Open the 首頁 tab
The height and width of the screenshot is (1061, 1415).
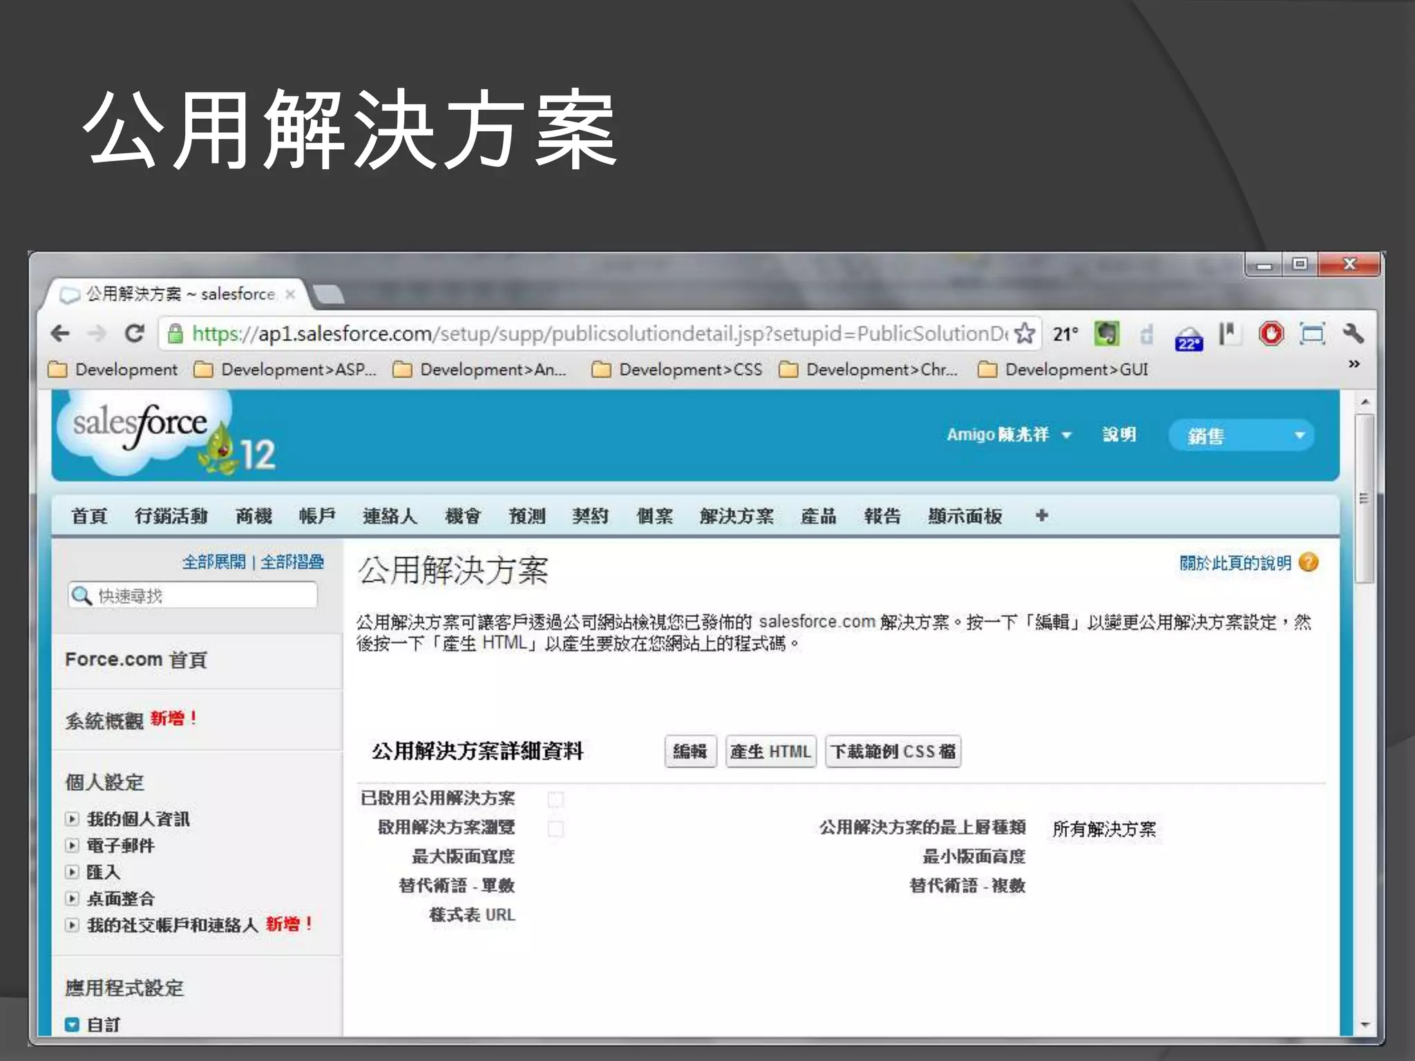(89, 516)
